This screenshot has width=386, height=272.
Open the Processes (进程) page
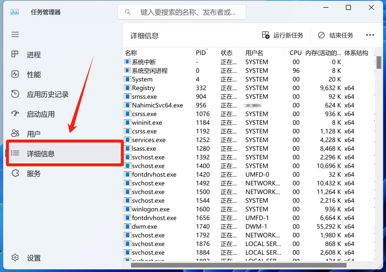tap(33, 55)
